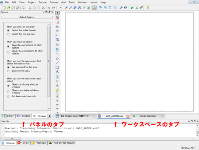Screen dimensions: 199x150
Task: Click the Options list scroll-down arrow
Action: click(49, 109)
